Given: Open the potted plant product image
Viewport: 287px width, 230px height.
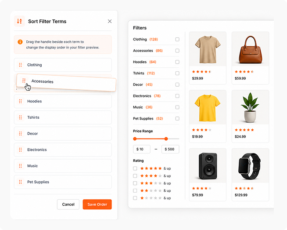Looking at the screenshot, I should coord(251,107).
